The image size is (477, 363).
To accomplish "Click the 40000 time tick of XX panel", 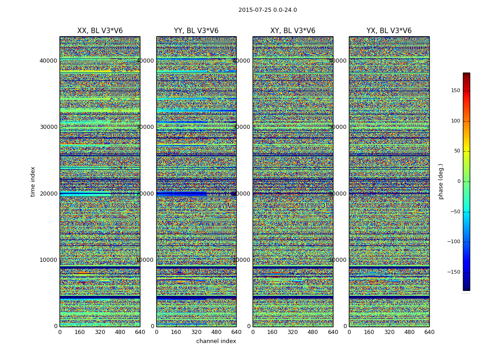I will [x=48, y=61].
